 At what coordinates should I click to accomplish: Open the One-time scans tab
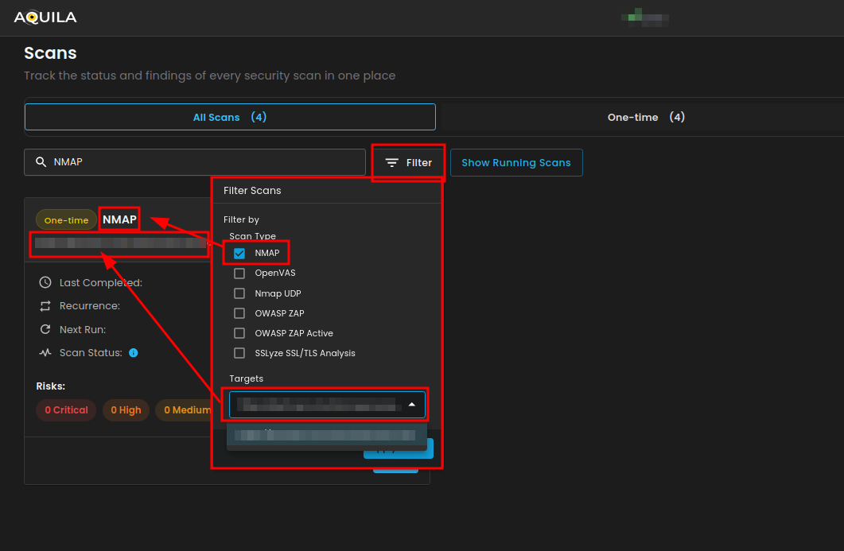point(645,117)
